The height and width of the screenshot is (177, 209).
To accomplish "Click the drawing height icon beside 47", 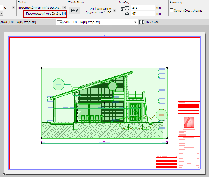I will pyautogui.click(x=127, y=13).
